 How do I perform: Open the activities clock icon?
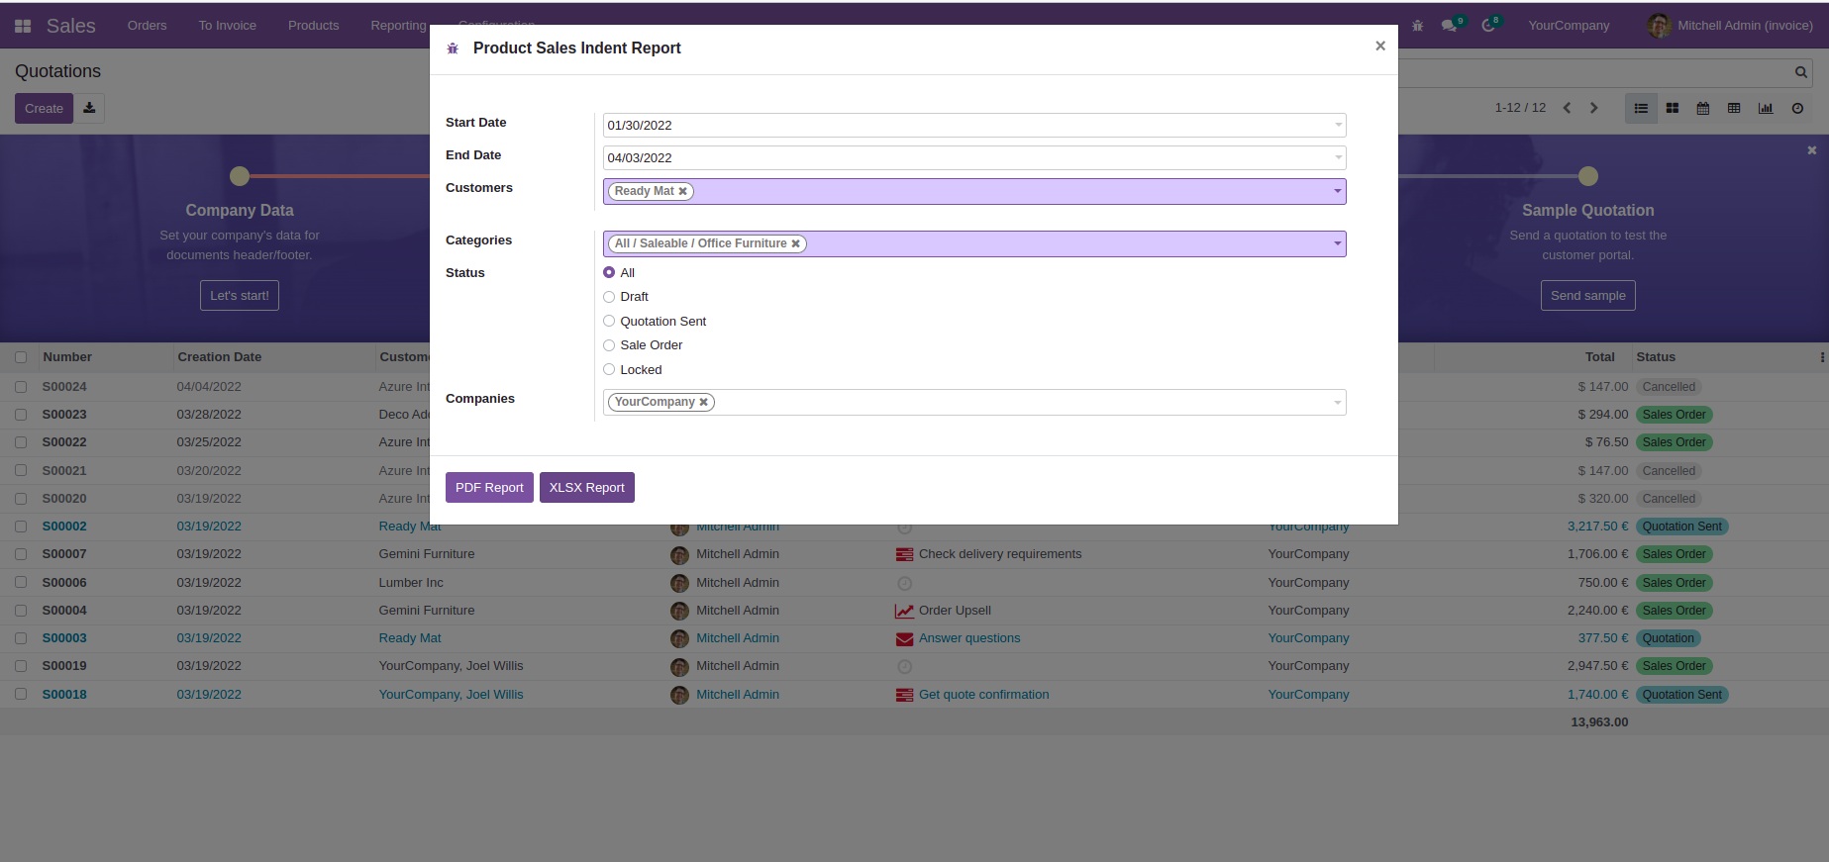(1488, 26)
